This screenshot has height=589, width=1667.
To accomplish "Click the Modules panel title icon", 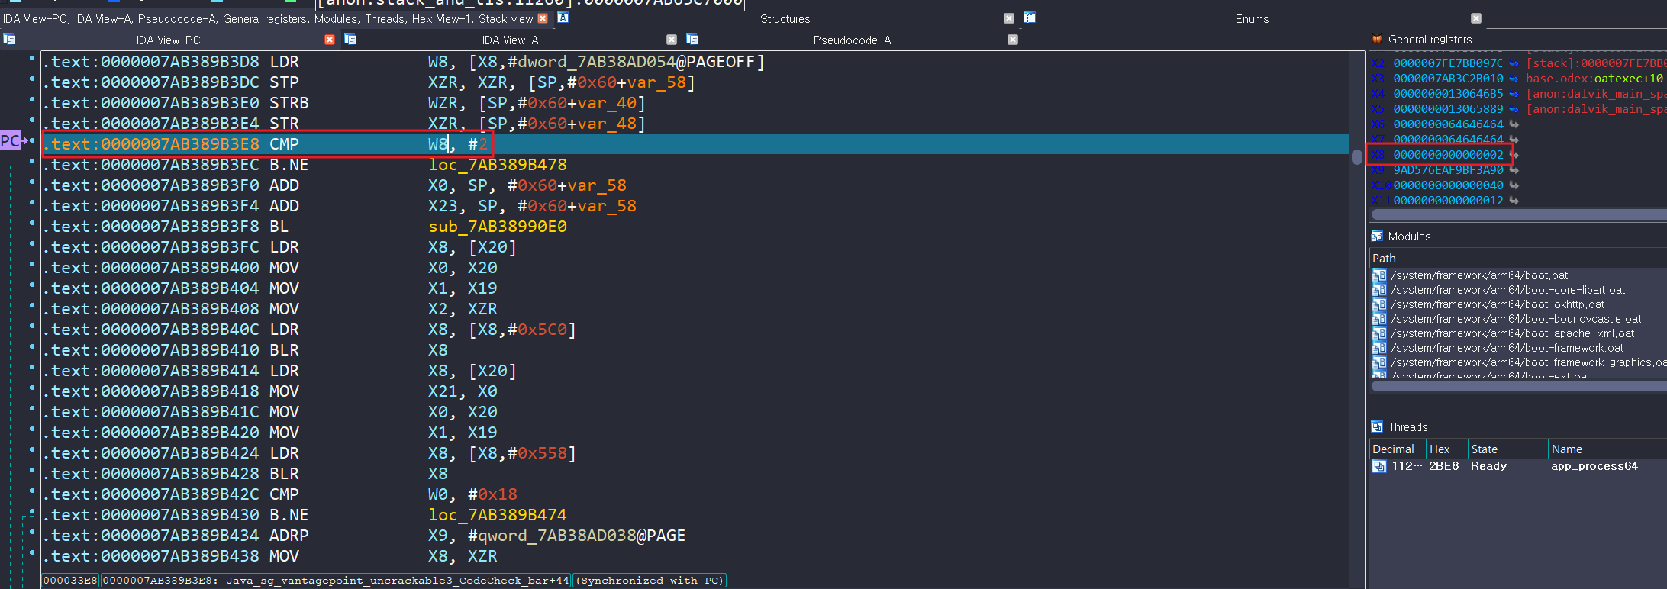I will pos(1377,236).
